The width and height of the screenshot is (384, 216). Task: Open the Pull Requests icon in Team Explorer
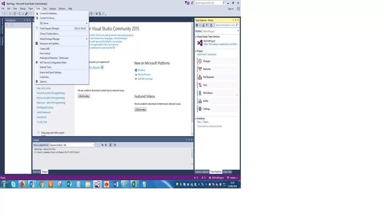coord(200,77)
